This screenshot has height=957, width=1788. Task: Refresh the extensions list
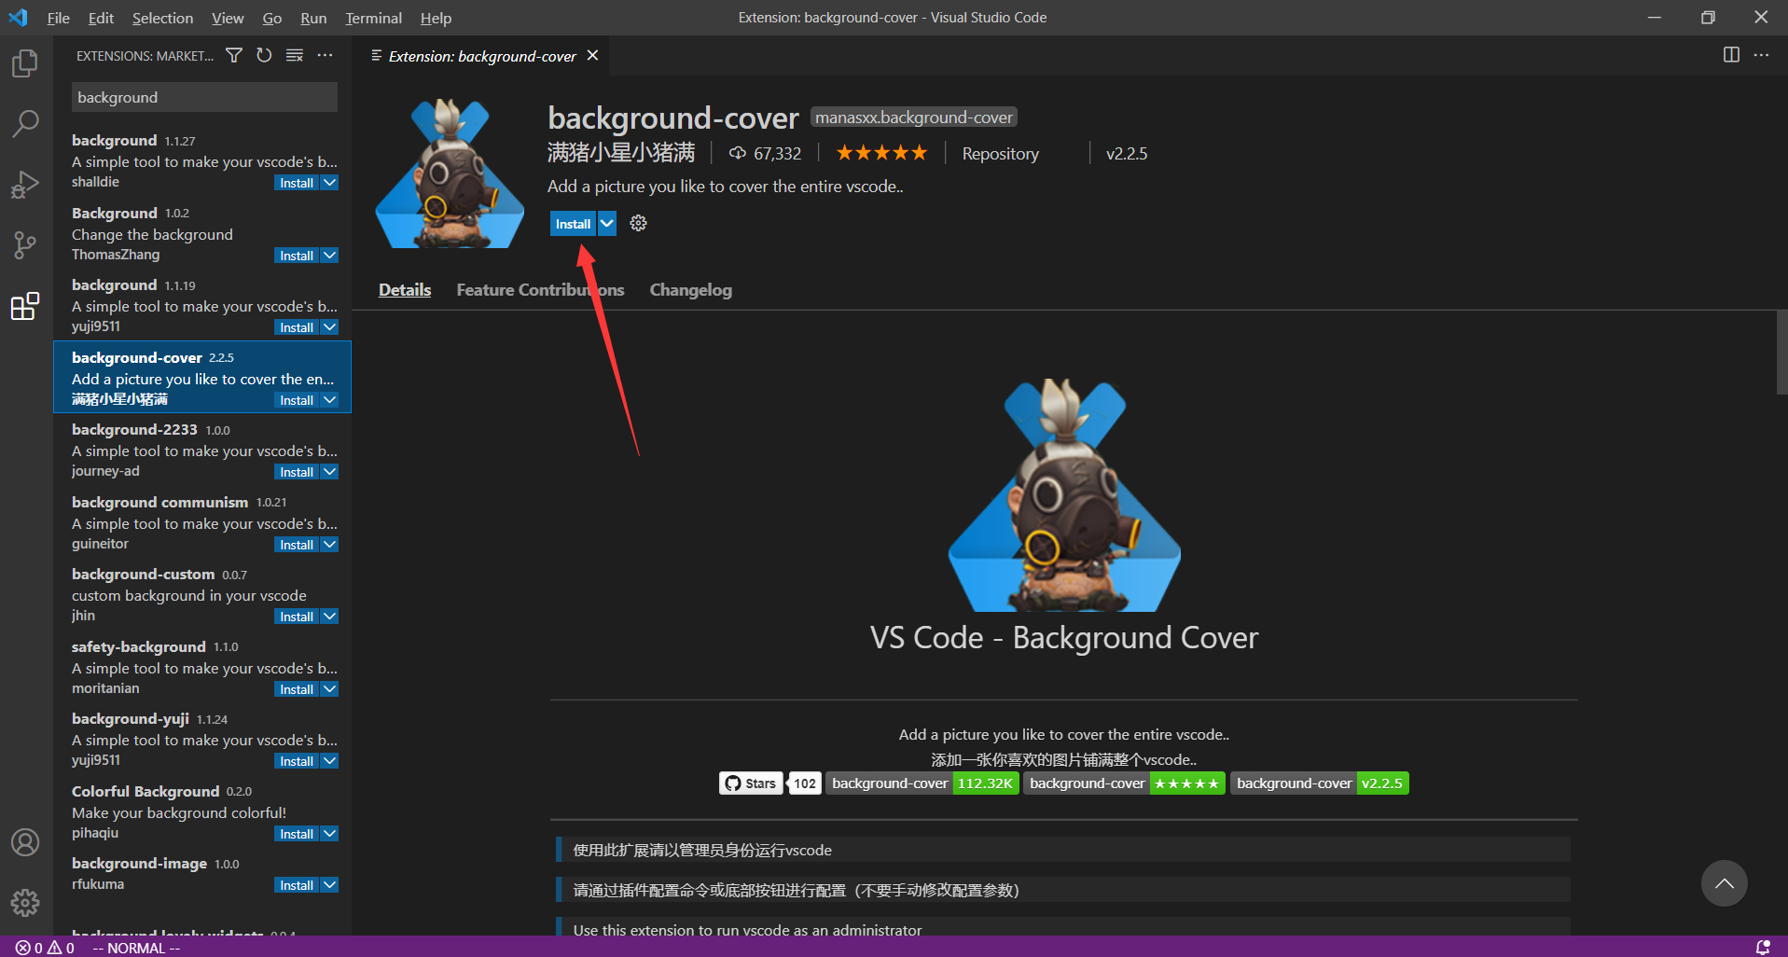pyautogui.click(x=264, y=56)
